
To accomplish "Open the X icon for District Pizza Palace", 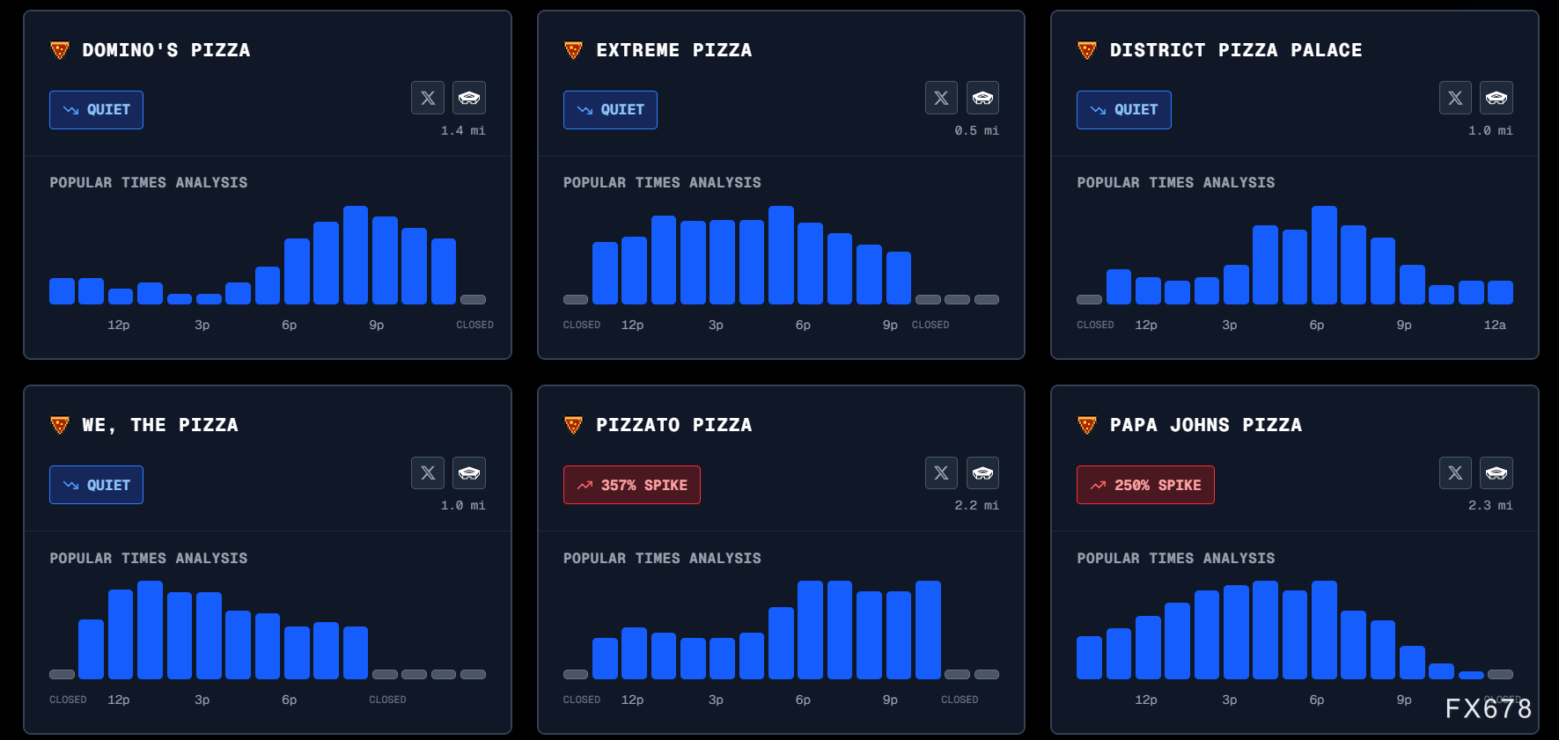I will click(1455, 98).
